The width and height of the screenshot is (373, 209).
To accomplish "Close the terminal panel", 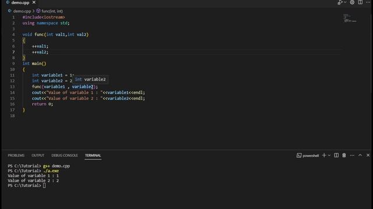I will (368, 155).
